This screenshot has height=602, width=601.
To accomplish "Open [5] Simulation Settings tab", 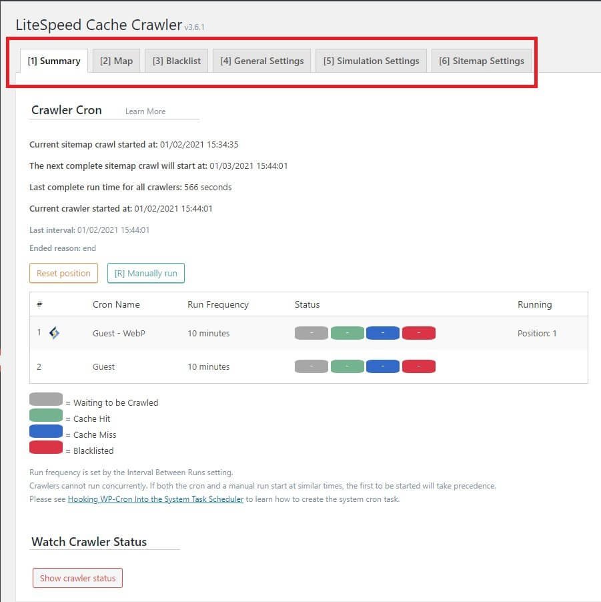I will 371,61.
